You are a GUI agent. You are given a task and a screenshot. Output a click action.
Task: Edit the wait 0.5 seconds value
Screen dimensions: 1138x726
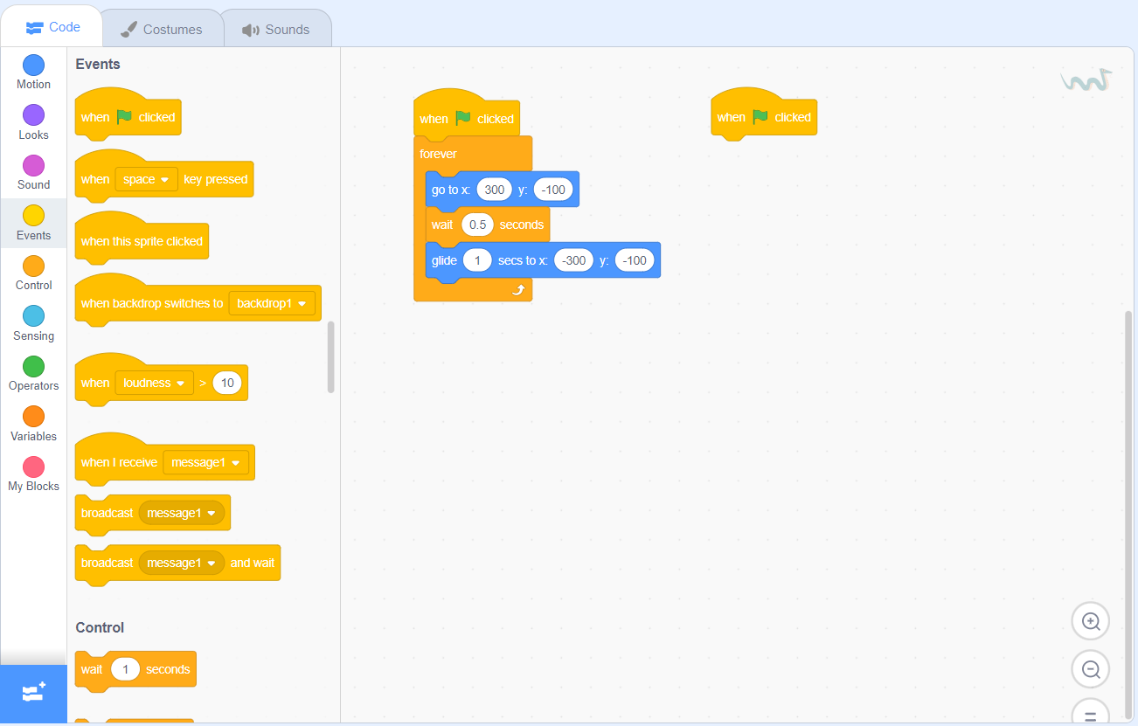[x=477, y=225]
